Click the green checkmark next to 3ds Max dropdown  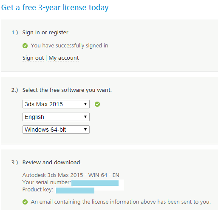(x=97, y=104)
